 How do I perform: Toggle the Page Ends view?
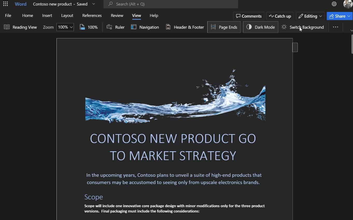(224, 27)
